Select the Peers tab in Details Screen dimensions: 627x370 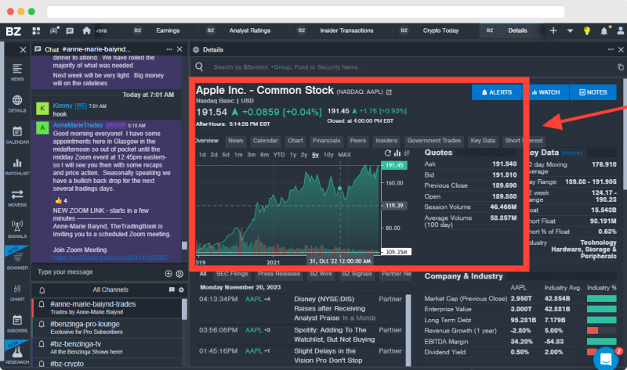click(x=358, y=141)
